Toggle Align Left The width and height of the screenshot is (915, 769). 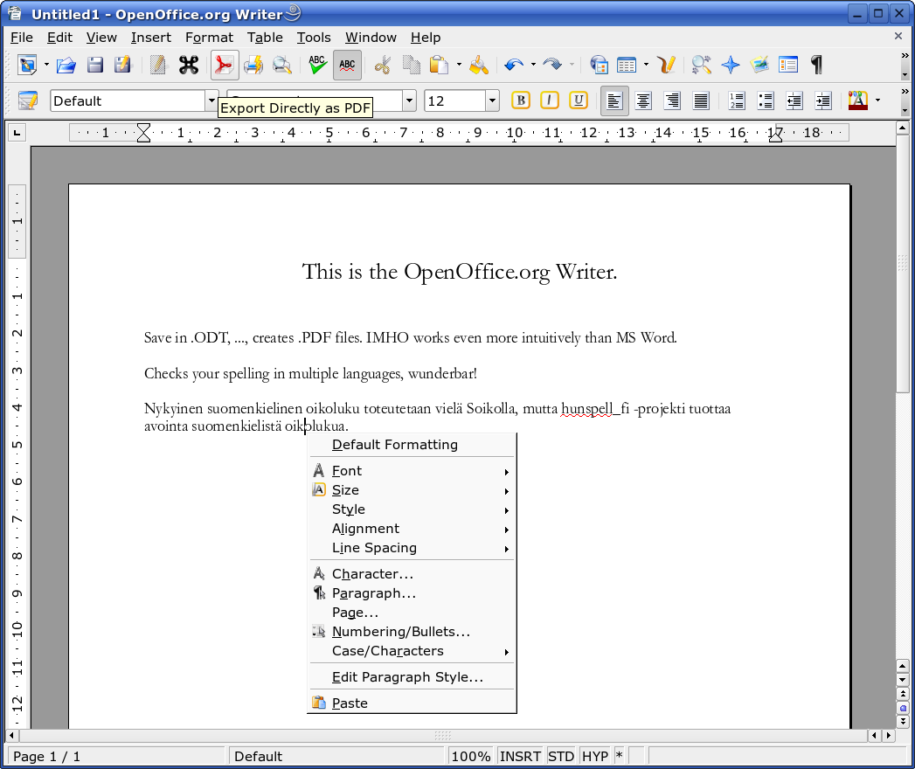pyautogui.click(x=614, y=101)
